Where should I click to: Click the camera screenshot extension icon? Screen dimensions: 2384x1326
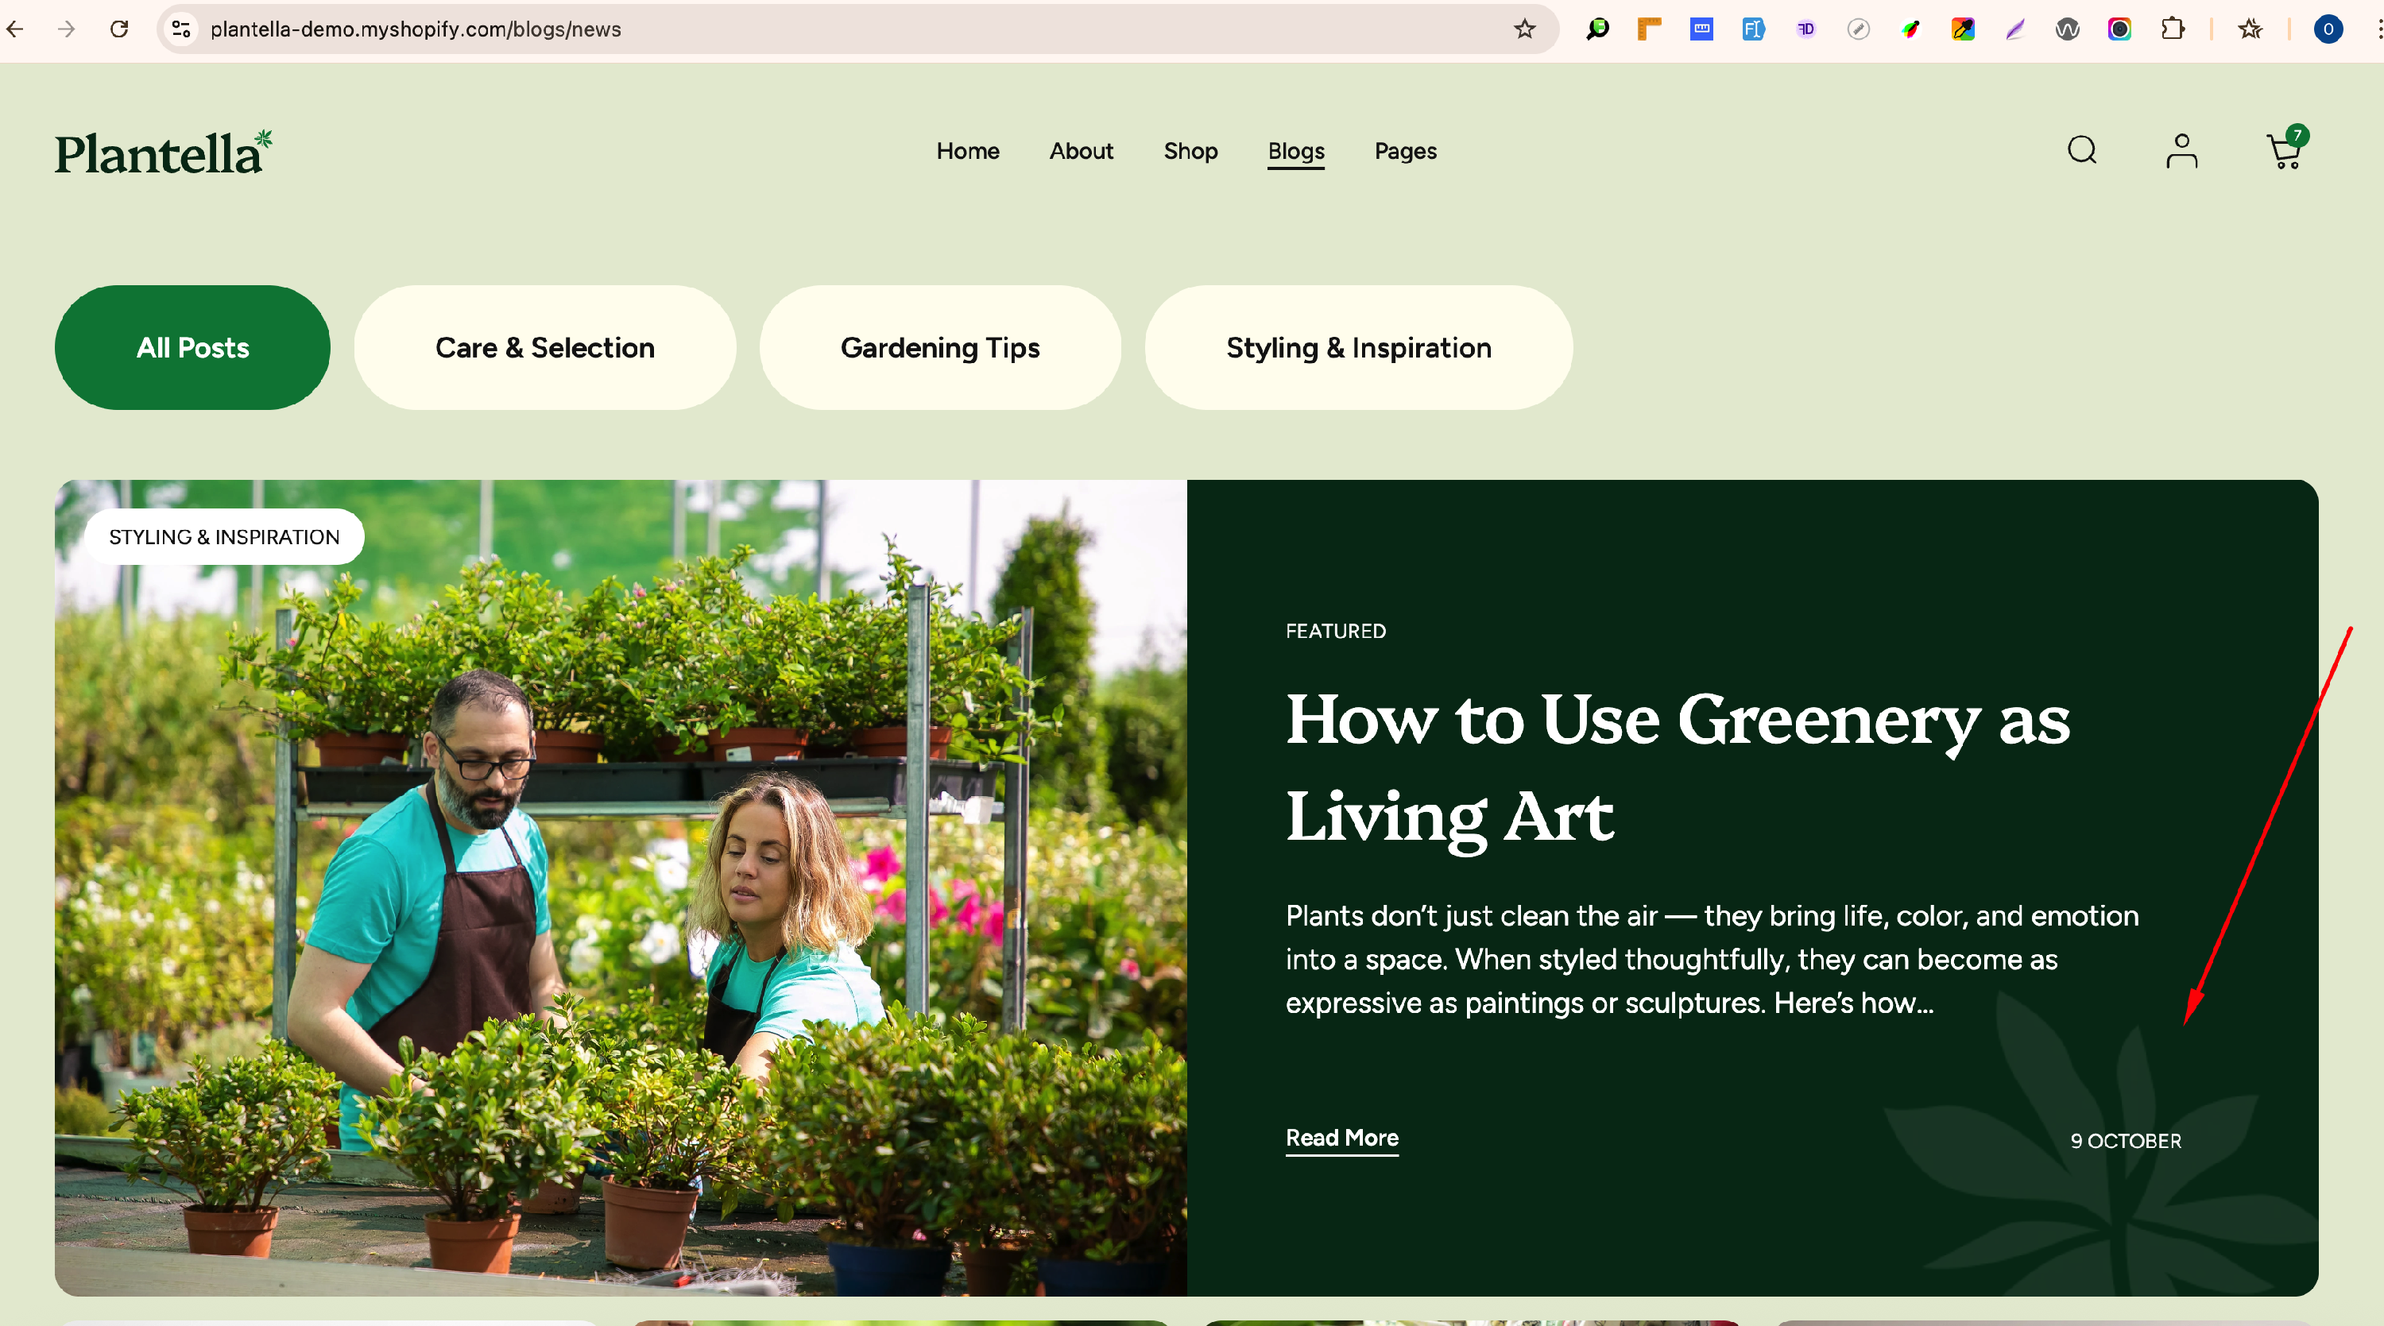[2119, 29]
